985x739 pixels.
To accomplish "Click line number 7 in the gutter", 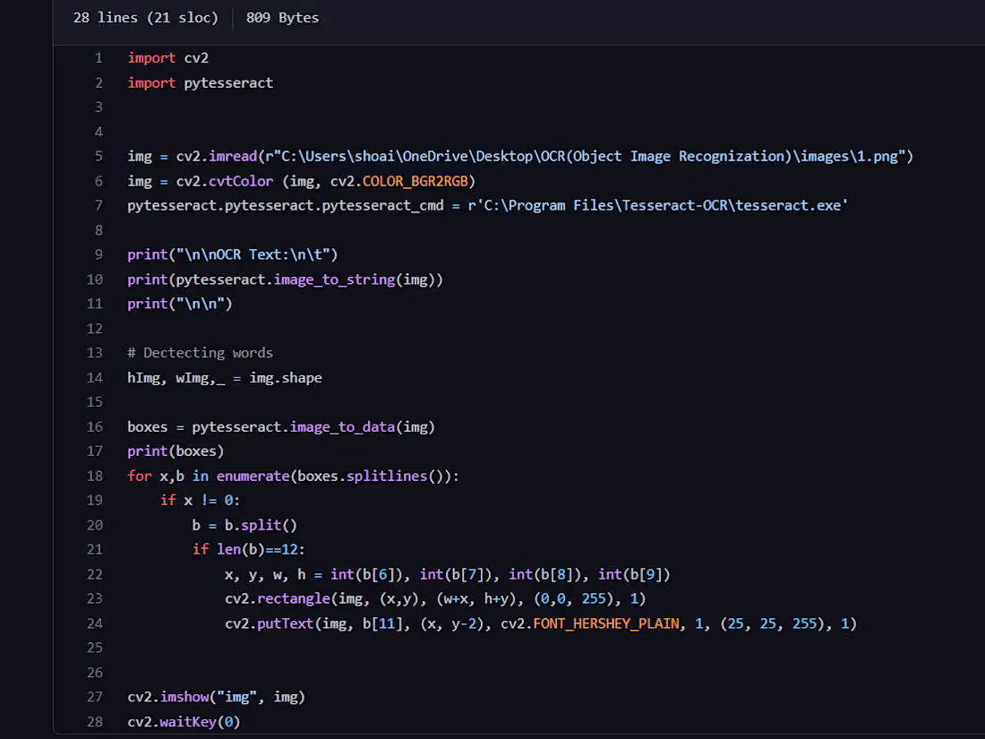I will [98, 205].
